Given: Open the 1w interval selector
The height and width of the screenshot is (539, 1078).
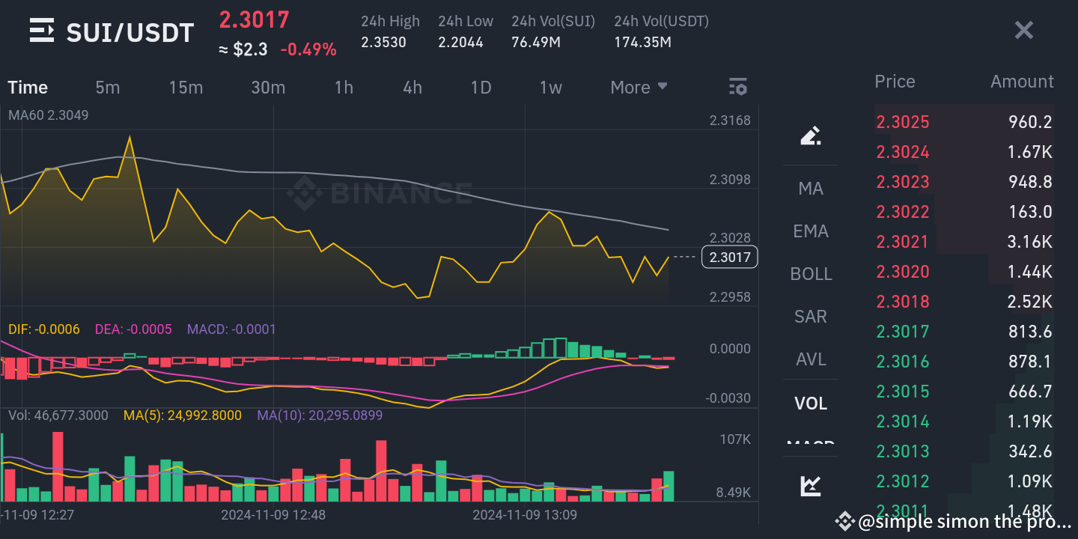Looking at the screenshot, I should coord(550,87).
